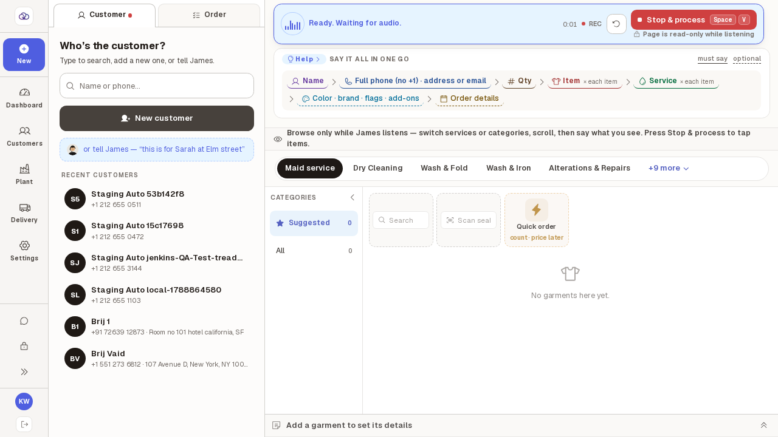The width and height of the screenshot is (778, 437).
Task: Go to Customers in the sidebar
Action: click(x=24, y=136)
